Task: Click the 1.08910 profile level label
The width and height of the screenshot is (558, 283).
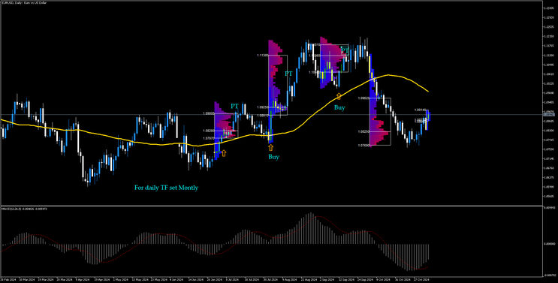Action: tap(262, 115)
